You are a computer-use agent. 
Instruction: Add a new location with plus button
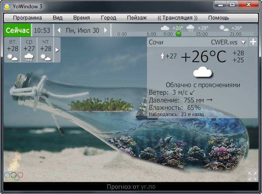[253, 42]
